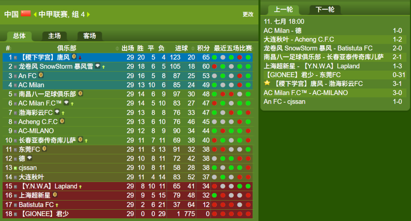Click the China flag icon

(x=26, y=14)
